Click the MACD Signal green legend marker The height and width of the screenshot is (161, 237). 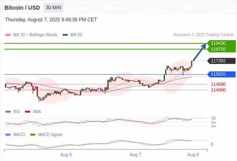click(33, 134)
